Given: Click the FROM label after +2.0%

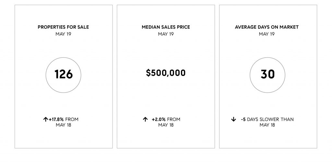Looking at the screenshot, I should pyautogui.click(x=174, y=119).
